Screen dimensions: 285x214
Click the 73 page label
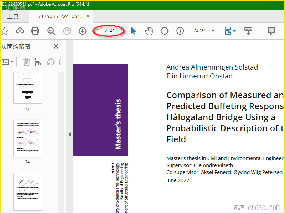[27, 108]
